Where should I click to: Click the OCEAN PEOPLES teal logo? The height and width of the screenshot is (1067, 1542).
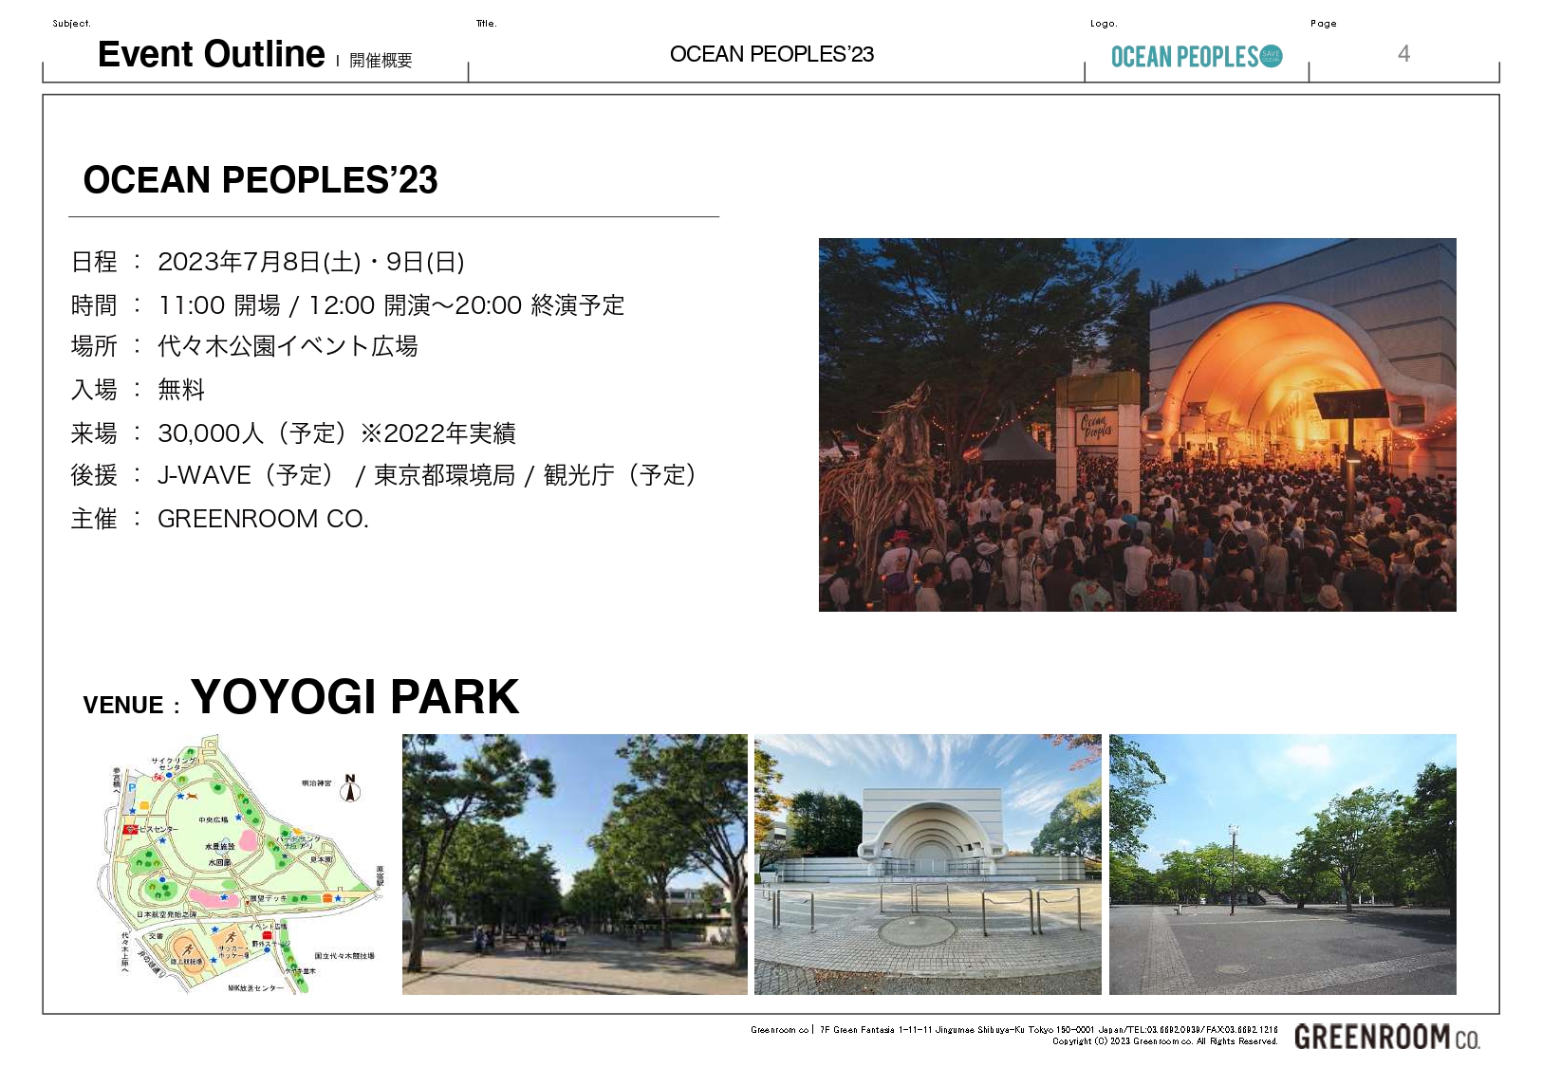tap(1184, 57)
